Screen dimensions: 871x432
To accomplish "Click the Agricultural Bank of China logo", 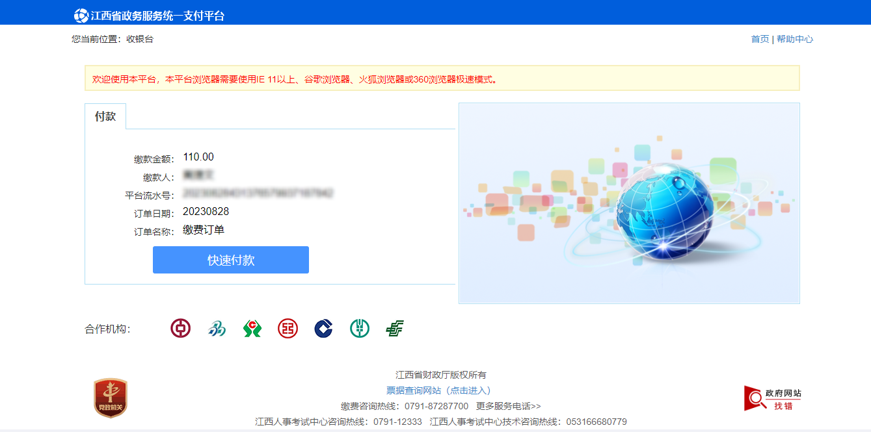I will [359, 329].
